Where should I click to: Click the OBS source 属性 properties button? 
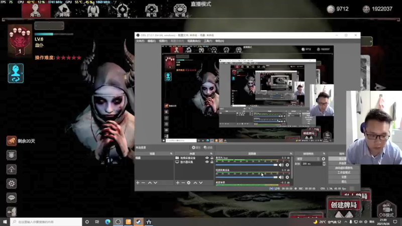(196, 148)
